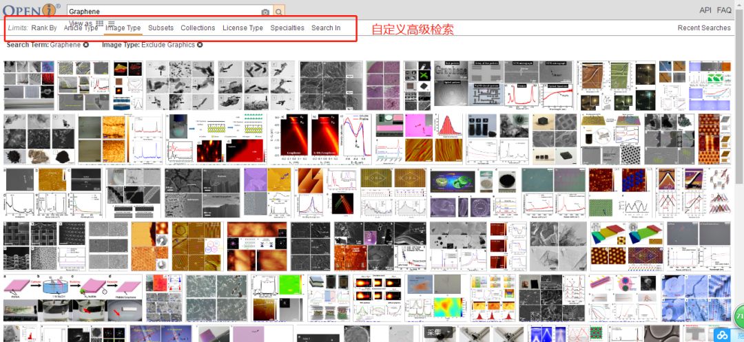Expand the Article Type limit
744x342 pixels.
[x=81, y=28]
